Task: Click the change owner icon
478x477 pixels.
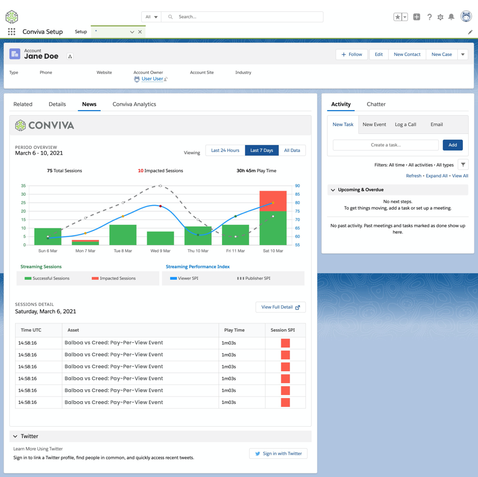Action: 166,79
